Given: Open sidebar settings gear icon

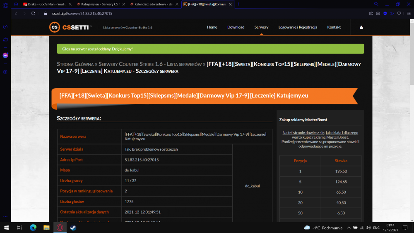Looking at the screenshot, I should [5, 72].
